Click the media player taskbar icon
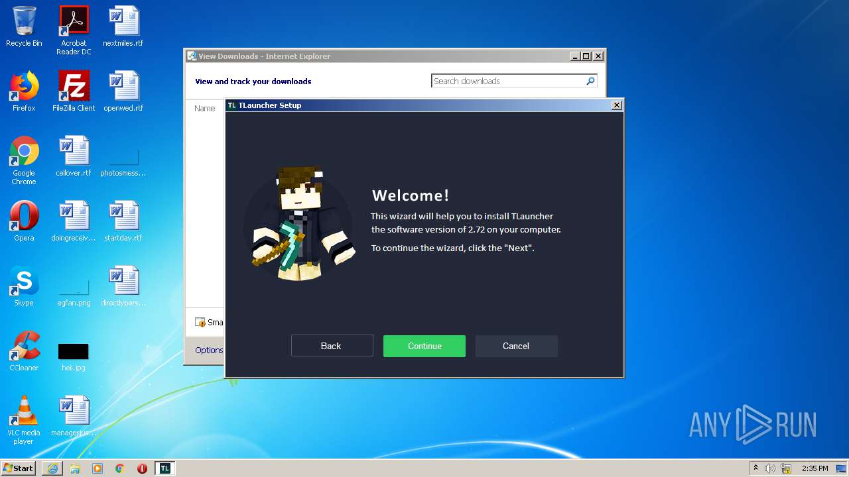Screen dimensions: 849x477 [x=98, y=468]
